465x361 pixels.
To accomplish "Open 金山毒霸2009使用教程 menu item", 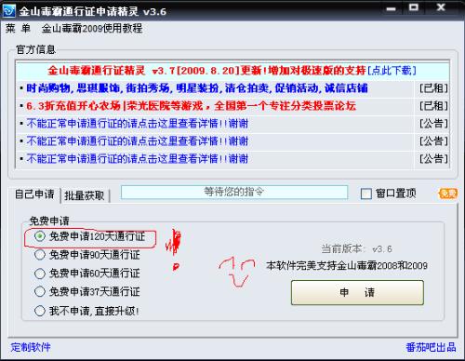I will point(92,29).
